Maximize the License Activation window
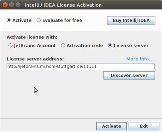162x132 pixels. pyautogui.click(x=18, y=5)
